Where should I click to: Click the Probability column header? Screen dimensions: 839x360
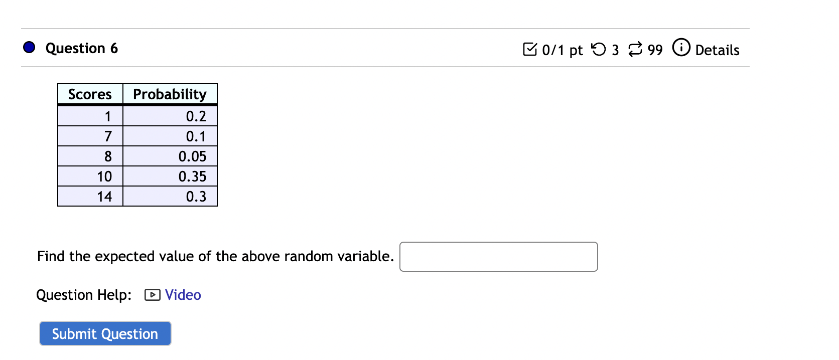pyautogui.click(x=170, y=94)
